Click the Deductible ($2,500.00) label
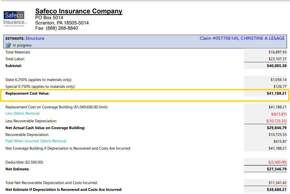The height and width of the screenshot is (194, 290). [x=24, y=162]
